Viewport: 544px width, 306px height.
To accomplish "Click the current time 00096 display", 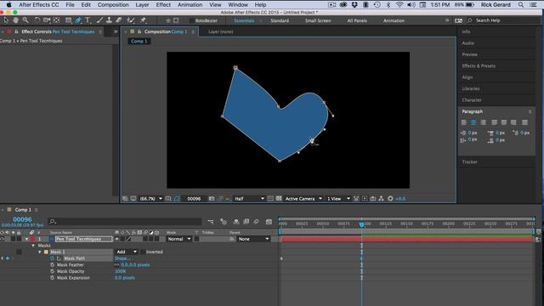I will pos(22,219).
